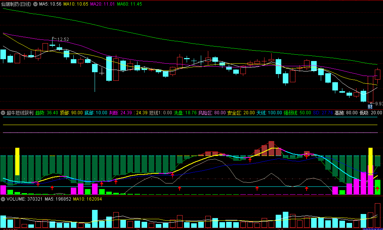Click the 12.52 high price label
383x230 pixels.
point(63,39)
